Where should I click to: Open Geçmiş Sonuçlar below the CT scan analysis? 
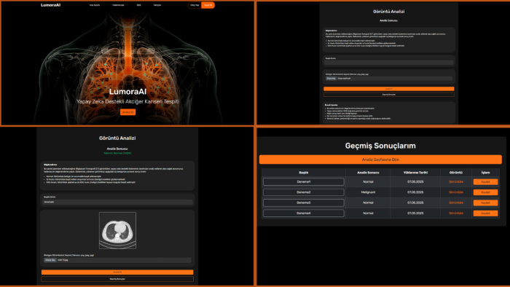coord(117,279)
